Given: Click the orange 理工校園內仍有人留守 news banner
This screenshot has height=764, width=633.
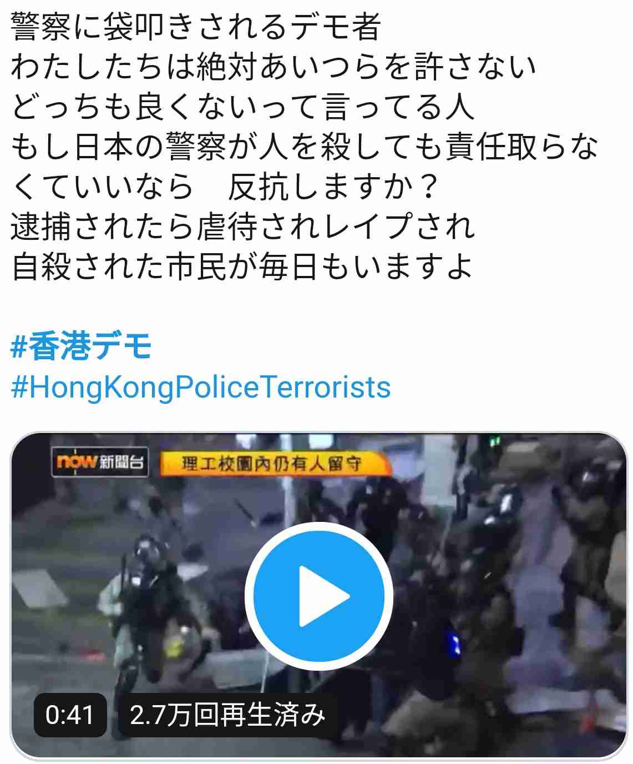Looking at the screenshot, I should point(272,464).
